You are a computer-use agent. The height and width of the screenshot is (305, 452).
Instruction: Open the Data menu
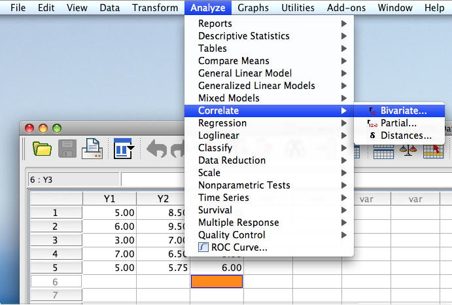(109, 7)
